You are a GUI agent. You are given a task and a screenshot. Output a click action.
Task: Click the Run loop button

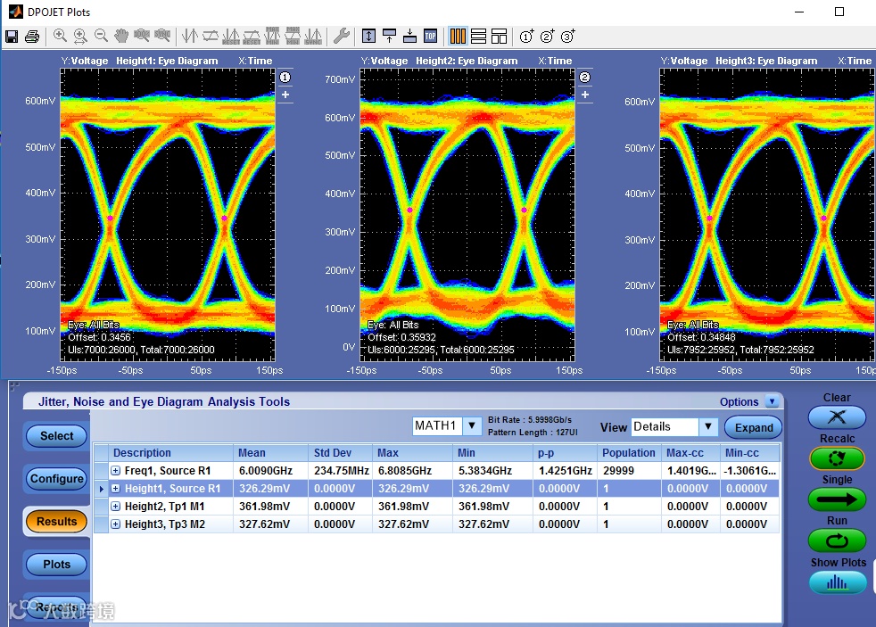[837, 540]
